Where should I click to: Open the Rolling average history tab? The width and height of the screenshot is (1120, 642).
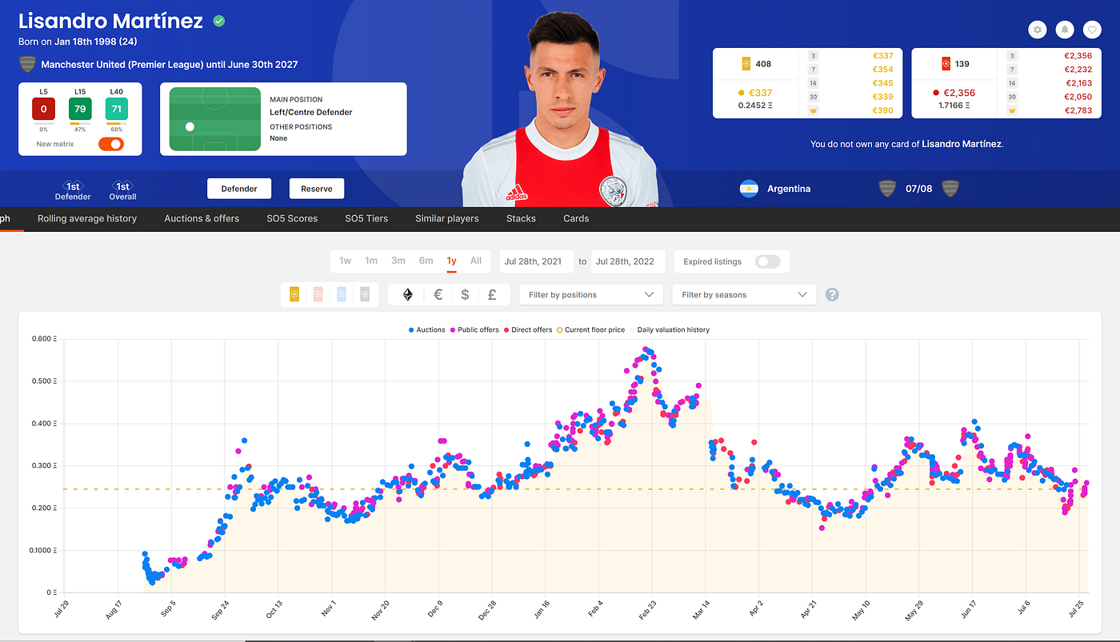click(x=87, y=218)
